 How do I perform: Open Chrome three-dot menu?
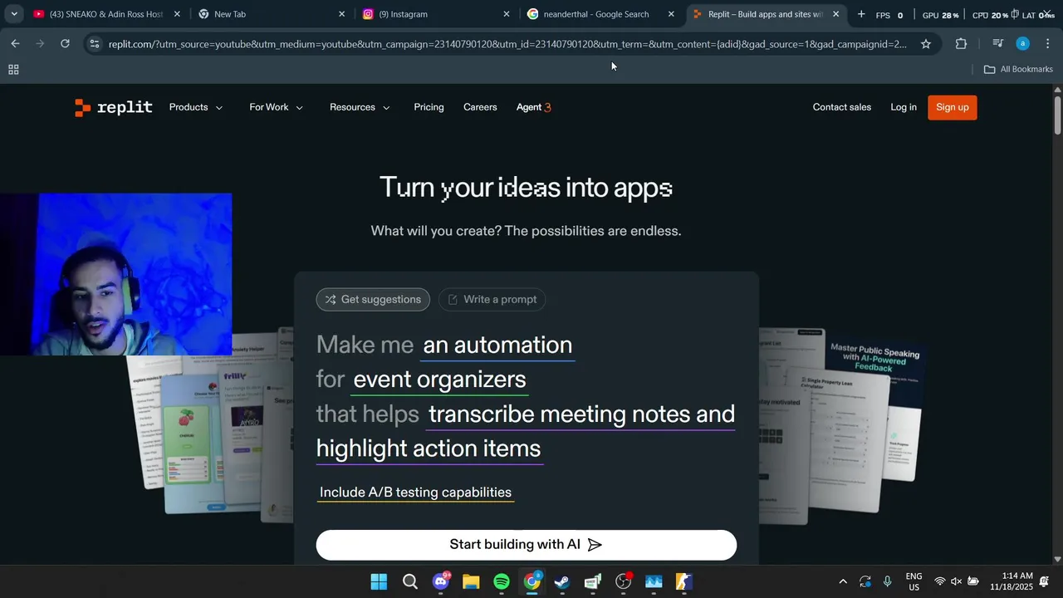[1048, 44]
